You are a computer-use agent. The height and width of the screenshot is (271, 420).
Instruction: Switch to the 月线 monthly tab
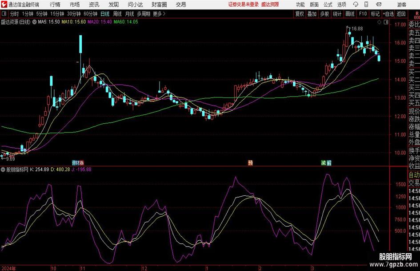[130, 14]
